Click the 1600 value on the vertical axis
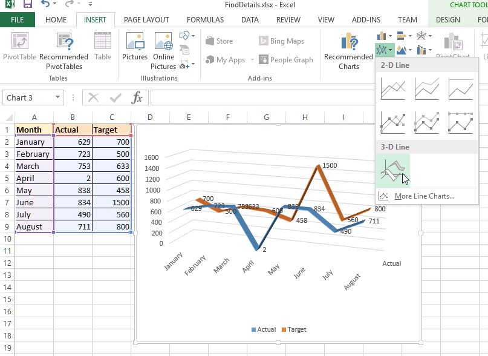Image resolution: width=488 pixels, height=356 pixels. click(151, 157)
